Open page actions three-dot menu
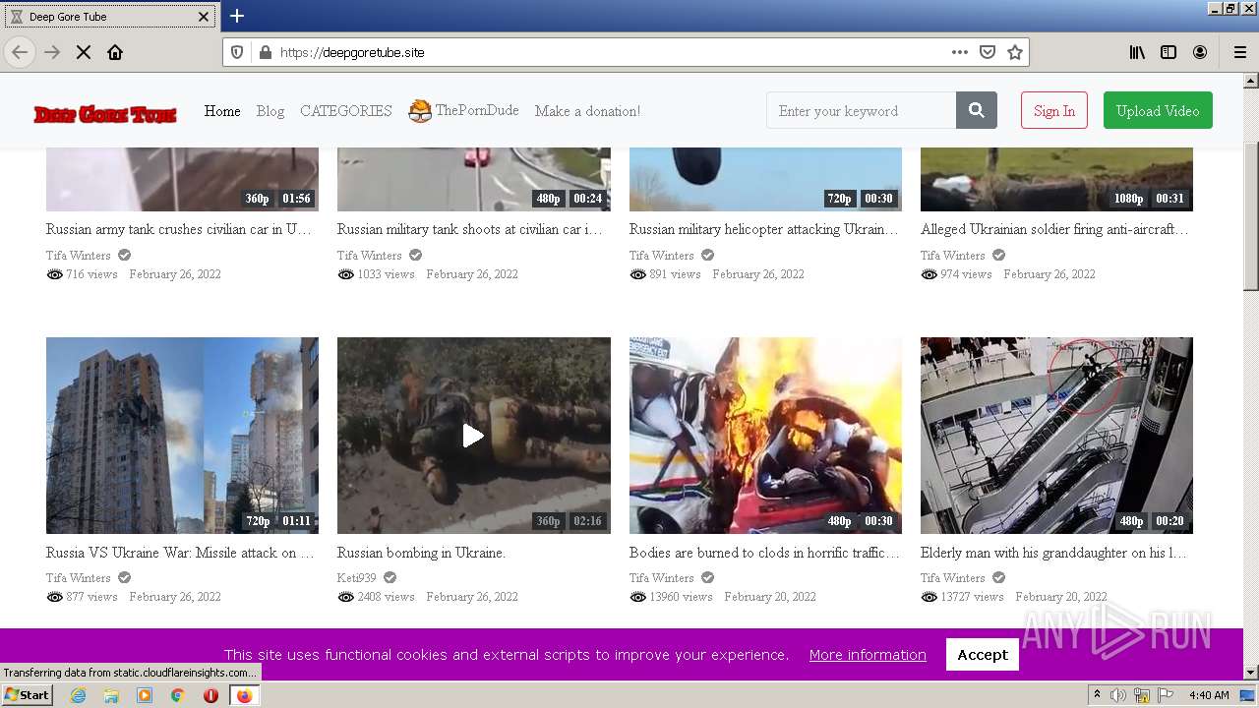 pos(960,52)
